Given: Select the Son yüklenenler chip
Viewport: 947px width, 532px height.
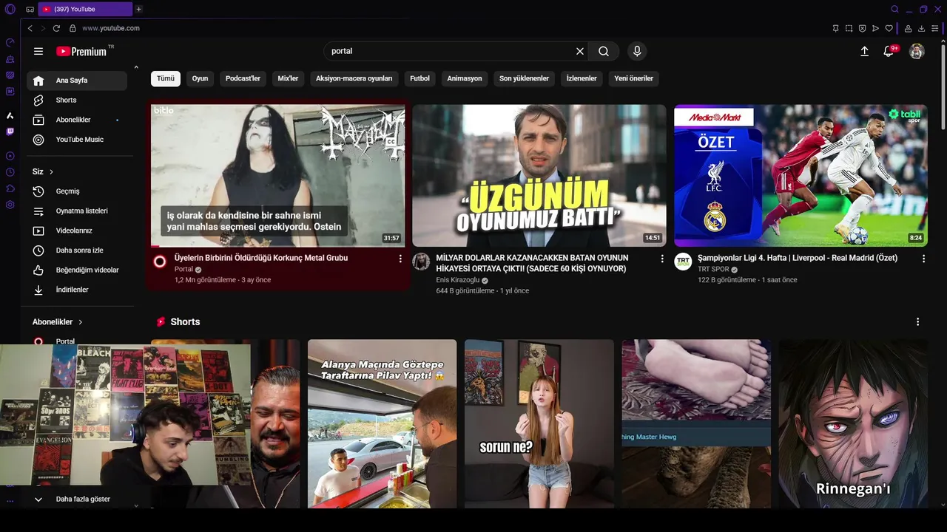Looking at the screenshot, I should (525, 78).
